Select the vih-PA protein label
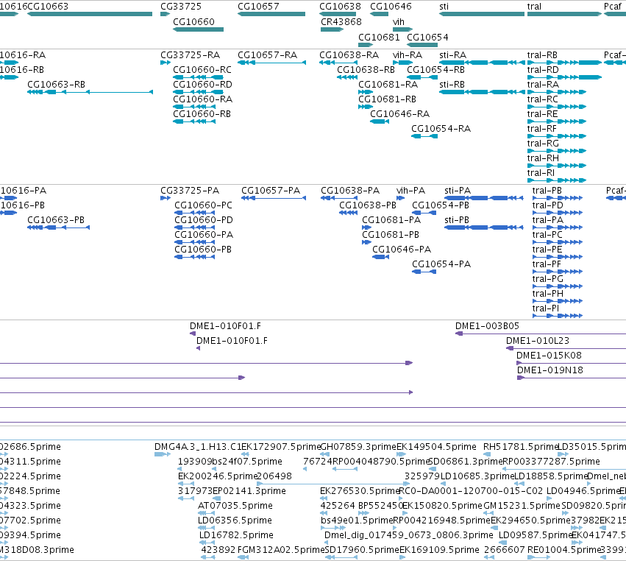The width and height of the screenshot is (626, 561). click(410, 191)
